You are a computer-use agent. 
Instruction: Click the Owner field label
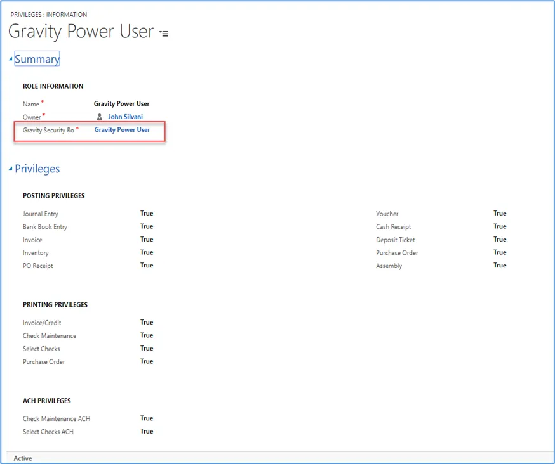[x=32, y=117]
